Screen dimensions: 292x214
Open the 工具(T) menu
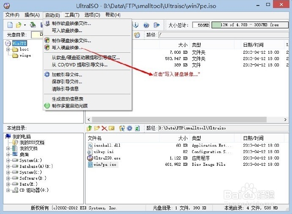point(72,15)
